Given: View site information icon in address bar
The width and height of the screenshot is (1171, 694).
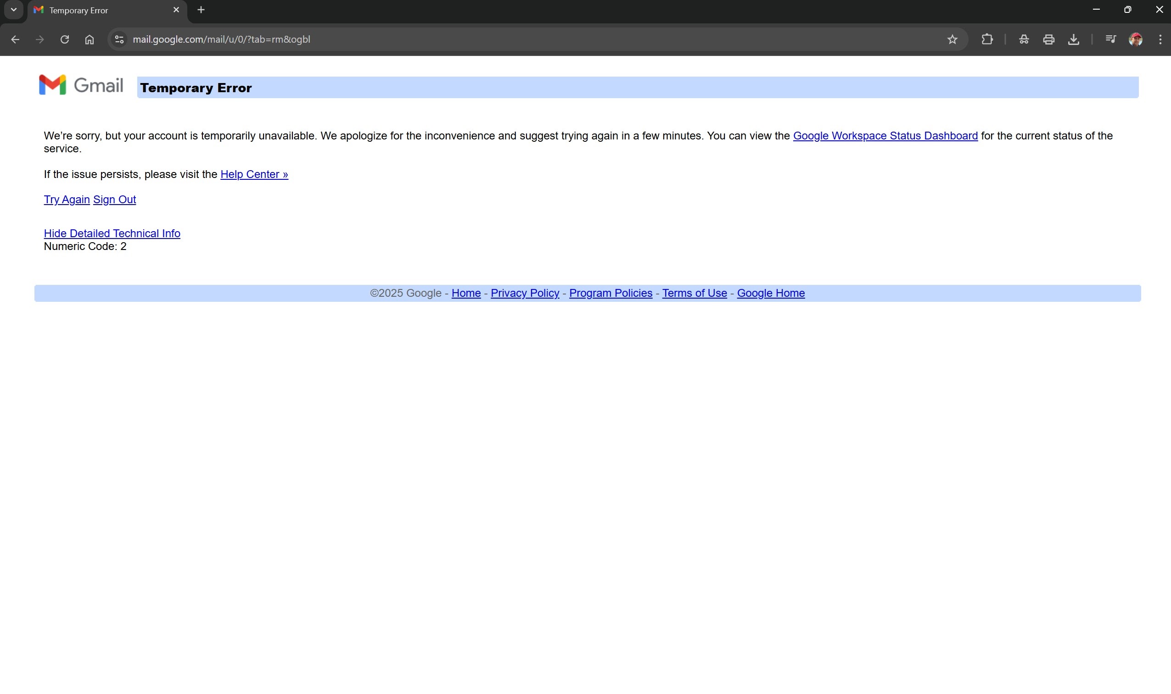Looking at the screenshot, I should 119,39.
